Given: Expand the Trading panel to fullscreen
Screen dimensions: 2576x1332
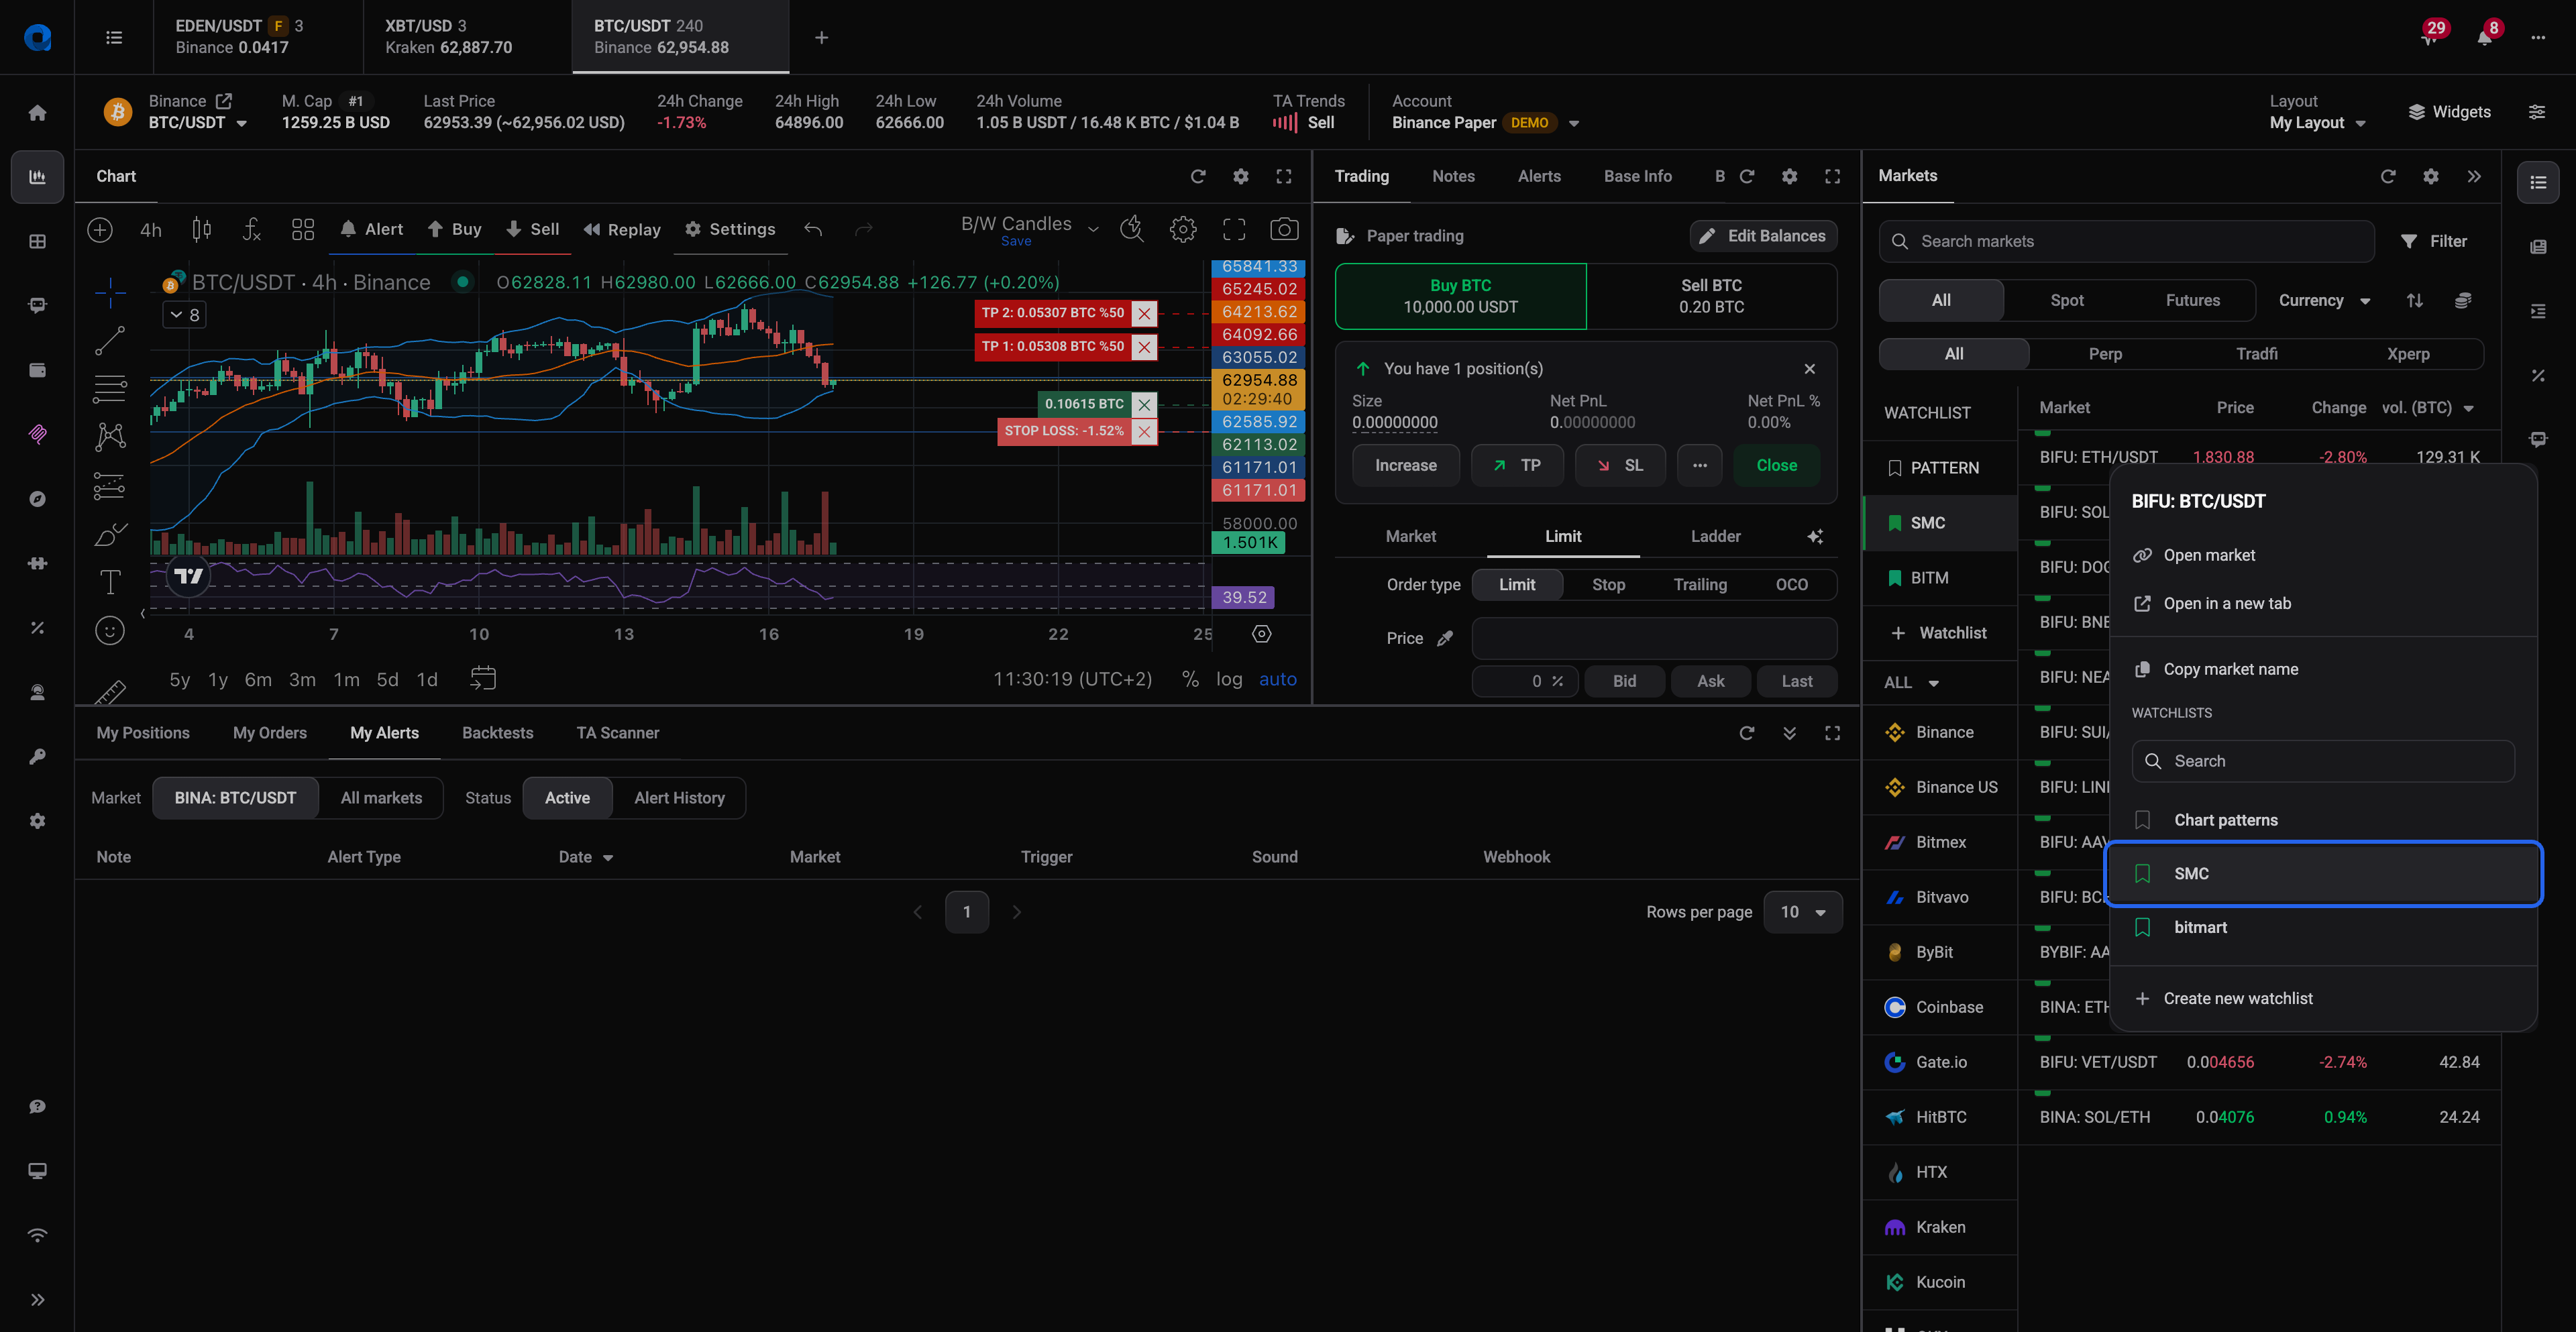Looking at the screenshot, I should 1832,176.
